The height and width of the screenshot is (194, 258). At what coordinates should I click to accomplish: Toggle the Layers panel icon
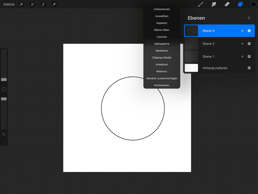click(x=240, y=4)
